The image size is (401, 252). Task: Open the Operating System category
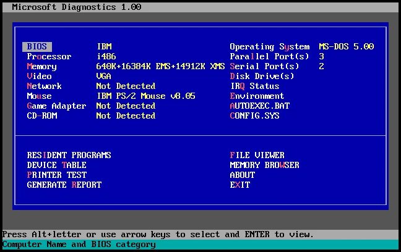[270, 47]
